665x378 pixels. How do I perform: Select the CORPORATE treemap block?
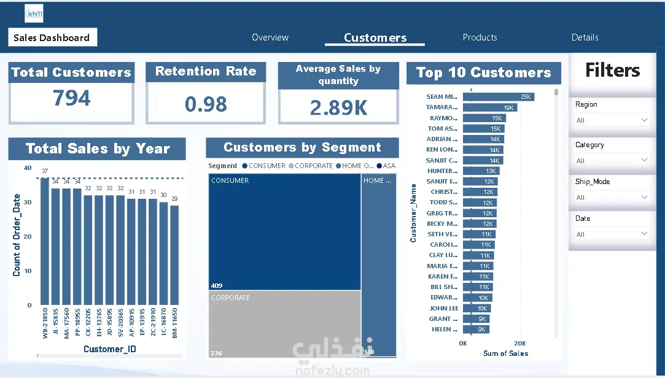point(284,324)
